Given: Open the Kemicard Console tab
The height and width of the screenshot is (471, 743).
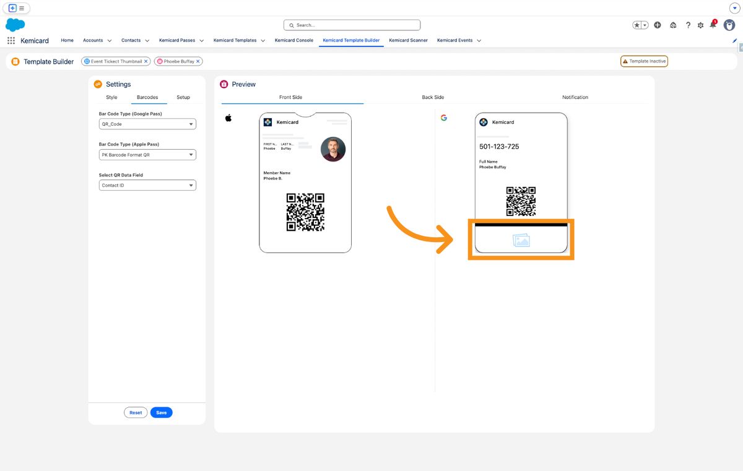Looking at the screenshot, I should [294, 40].
